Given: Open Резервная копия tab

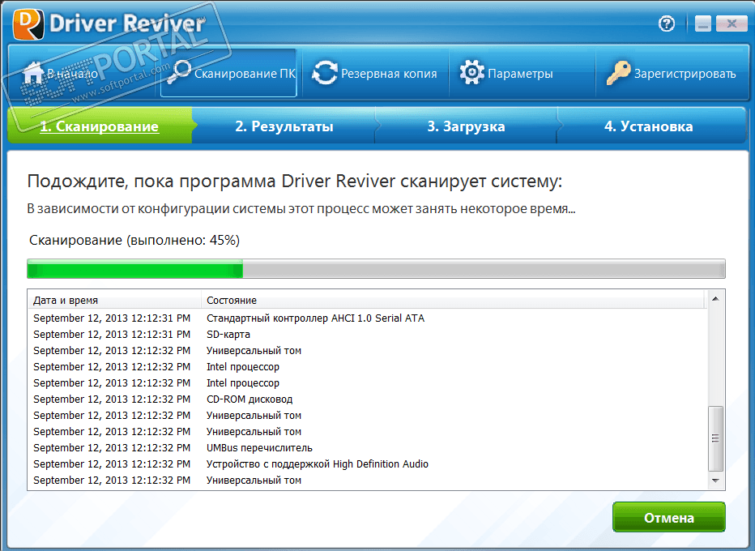Looking at the screenshot, I should click(376, 73).
